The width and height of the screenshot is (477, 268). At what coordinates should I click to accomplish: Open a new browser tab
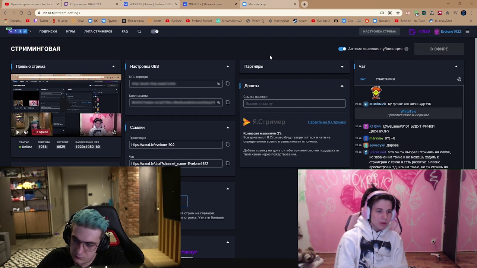coord(304,4)
